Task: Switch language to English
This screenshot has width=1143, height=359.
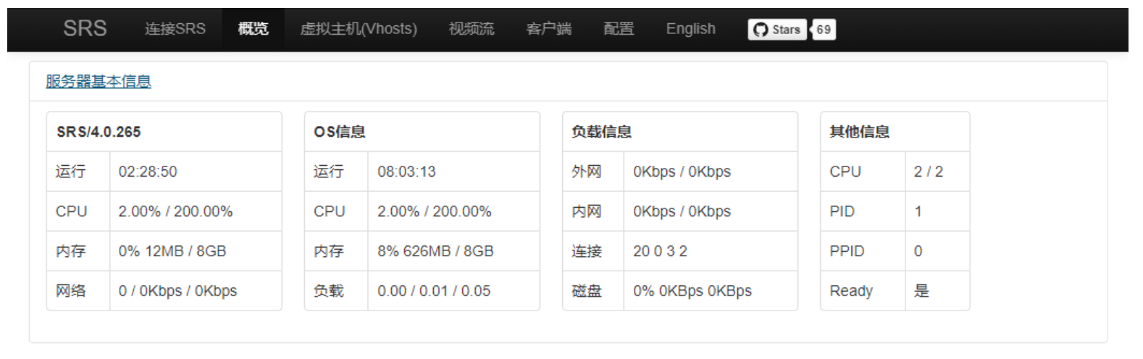Action: (690, 29)
